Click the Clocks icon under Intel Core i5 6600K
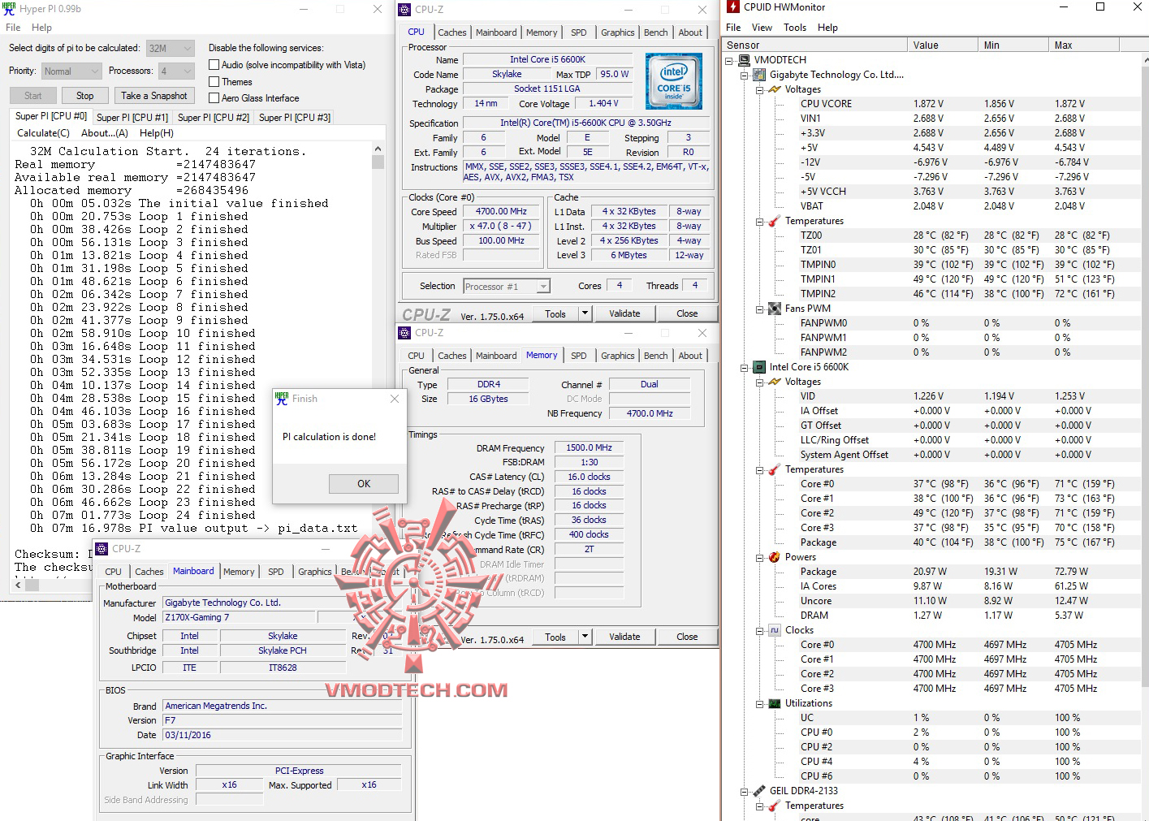The image size is (1149, 821). click(x=773, y=629)
